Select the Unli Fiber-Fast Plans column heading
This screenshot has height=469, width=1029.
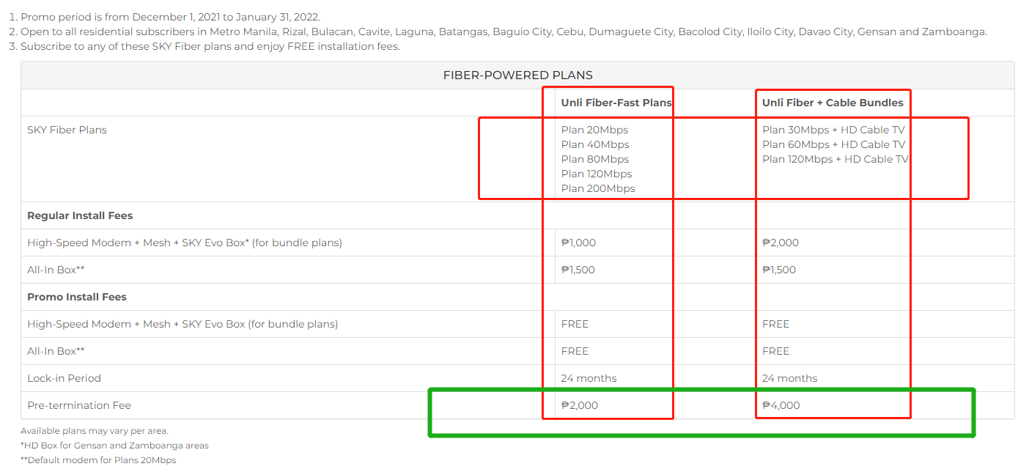coord(616,103)
